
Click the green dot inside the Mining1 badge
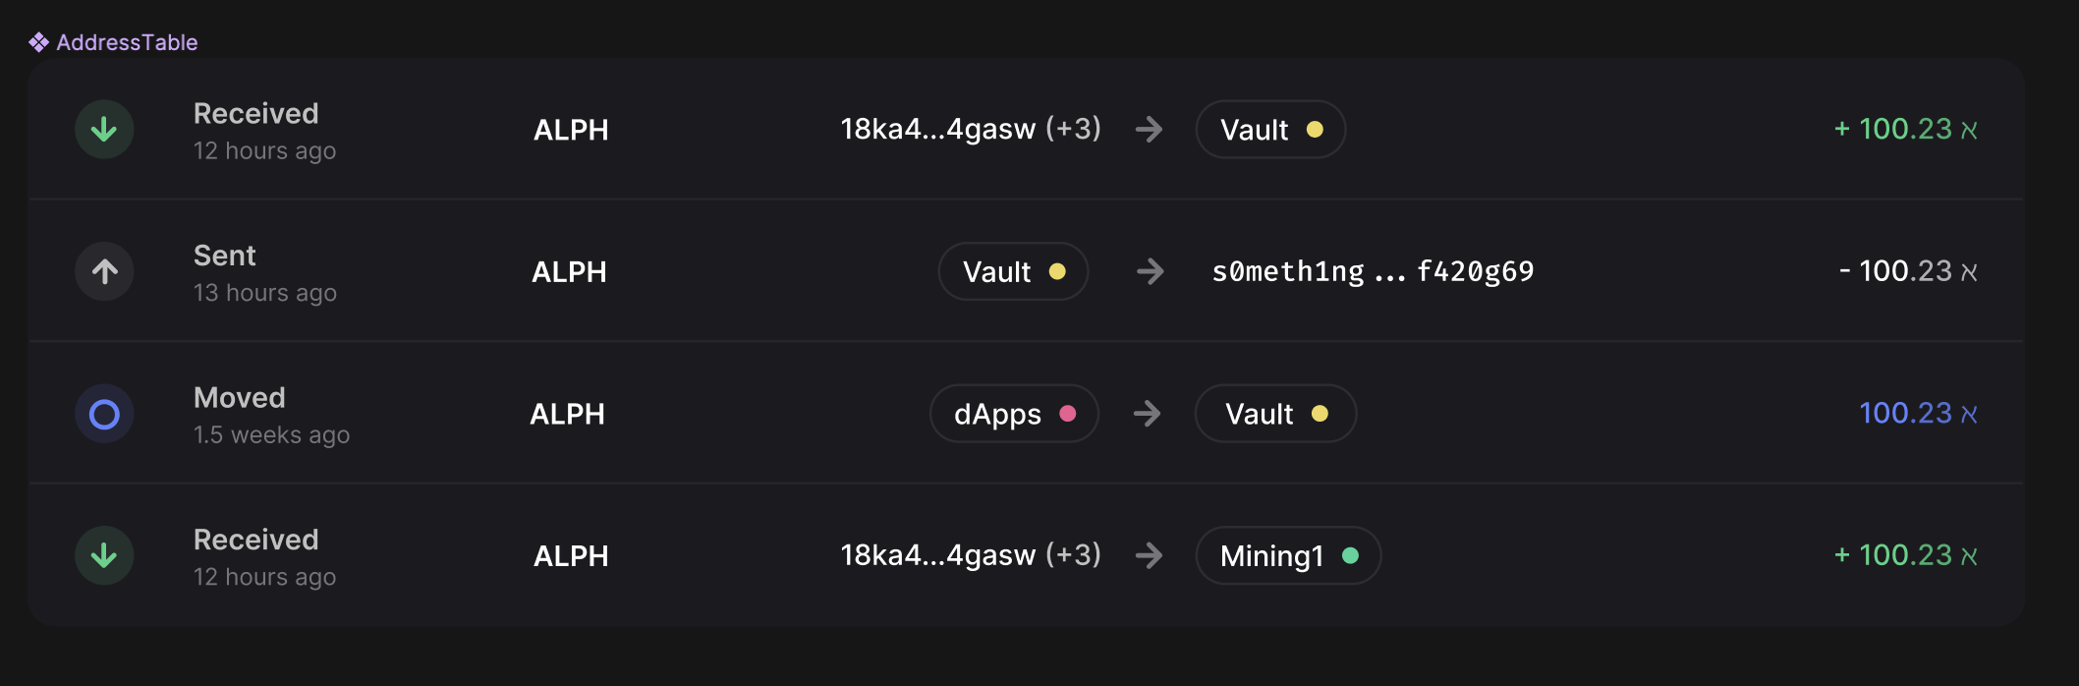coord(1352,554)
